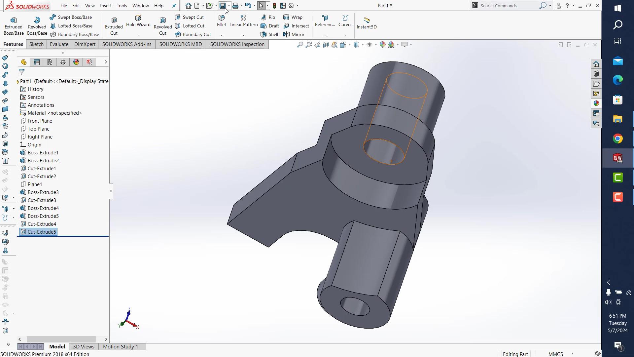Activate the Swept Boss/Base tool
Image resolution: width=634 pixels, height=357 pixels.
coord(71,17)
